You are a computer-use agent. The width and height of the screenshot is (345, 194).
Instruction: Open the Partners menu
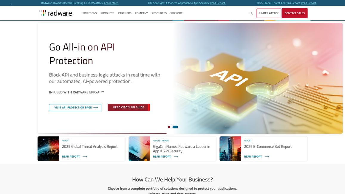point(125,13)
